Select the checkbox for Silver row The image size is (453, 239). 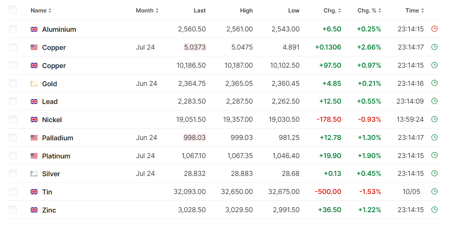[13, 174]
